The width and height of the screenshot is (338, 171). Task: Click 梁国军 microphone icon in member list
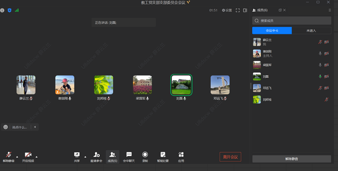pyautogui.click(x=320, y=65)
